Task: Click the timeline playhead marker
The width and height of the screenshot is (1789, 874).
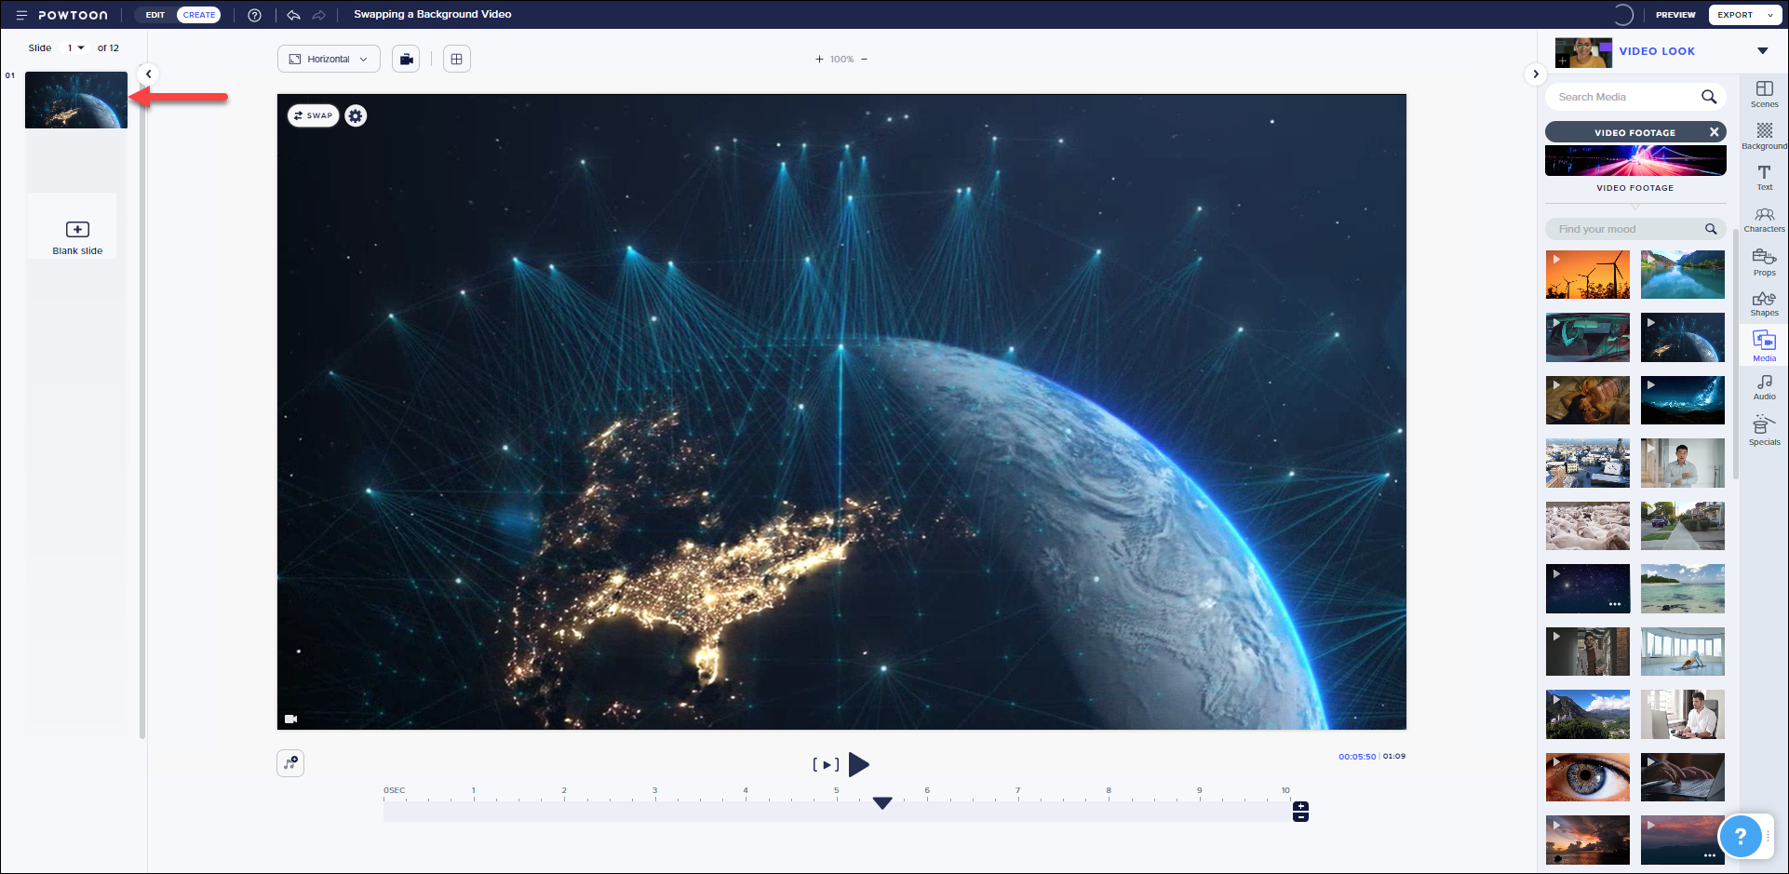Action: tap(882, 802)
